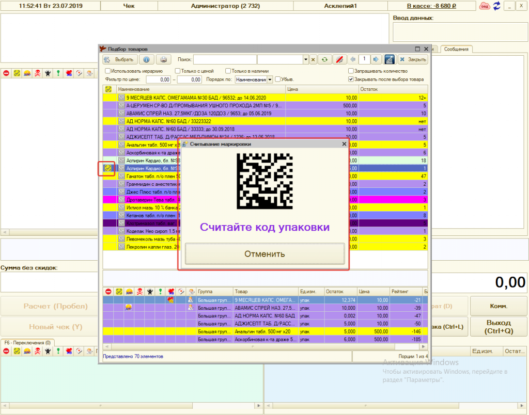Image resolution: width=529 pixels, height=415 pixels.
Task: Click the Выбрать button
Action: [x=120, y=59]
